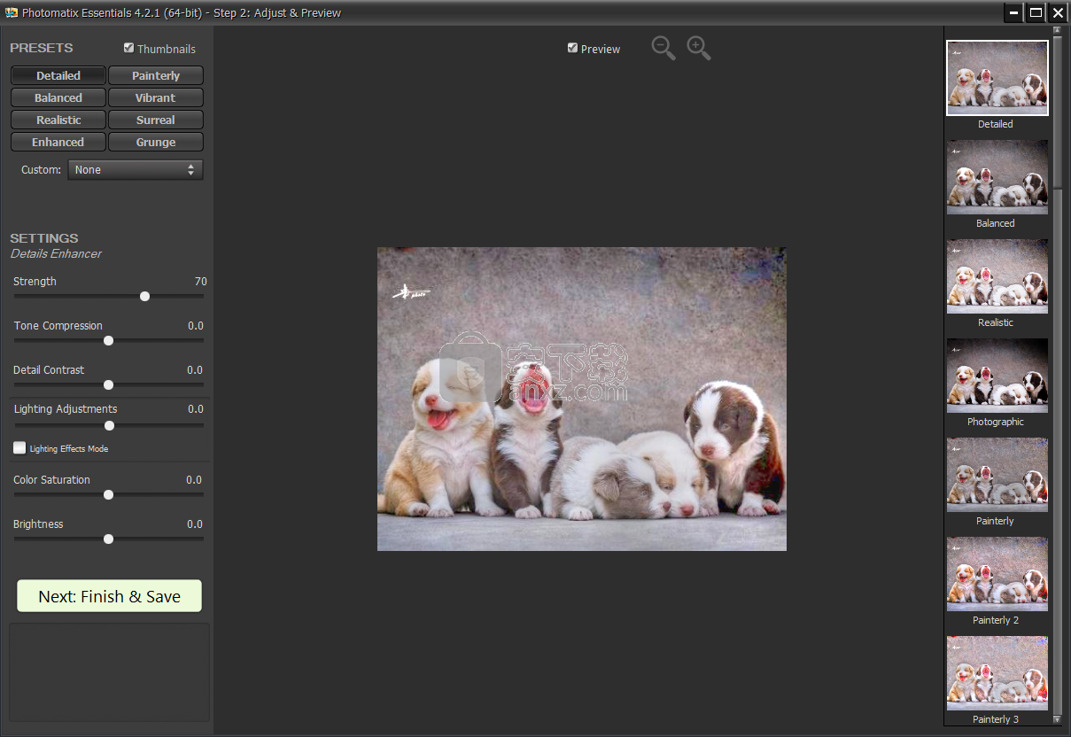Click the scroll-up arrow in thumbnails panel
The width and height of the screenshot is (1071, 737).
(1057, 32)
